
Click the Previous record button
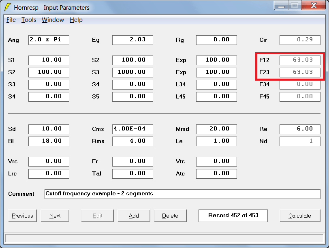tap(22, 216)
